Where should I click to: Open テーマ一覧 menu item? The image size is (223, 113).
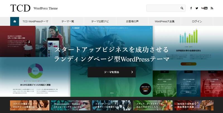pyautogui.click(x=68, y=22)
